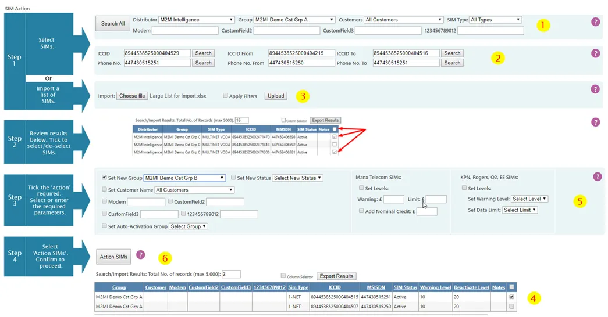Click Search button next to ICCID field
Viewport: 608px width, 317px height.
(x=203, y=53)
